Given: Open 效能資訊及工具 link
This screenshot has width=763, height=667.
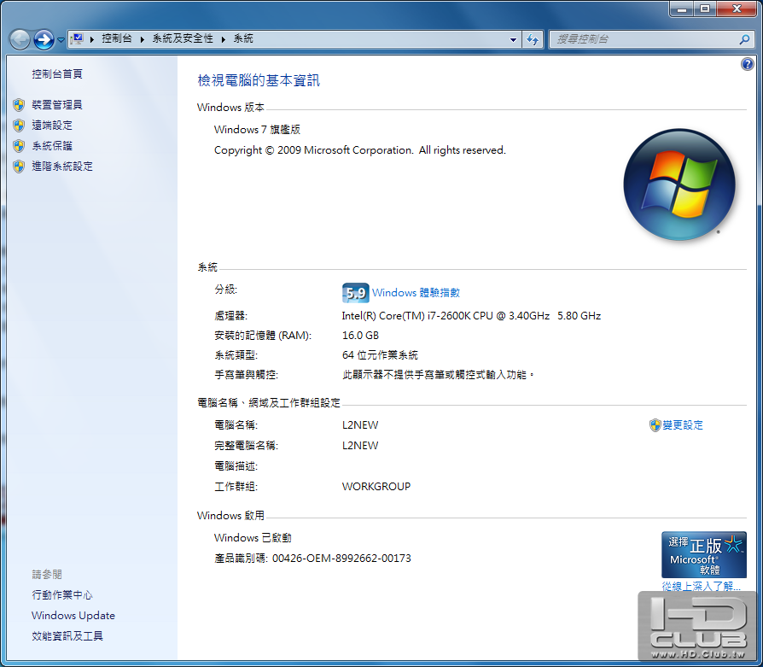Looking at the screenshot, I should 67,636.
